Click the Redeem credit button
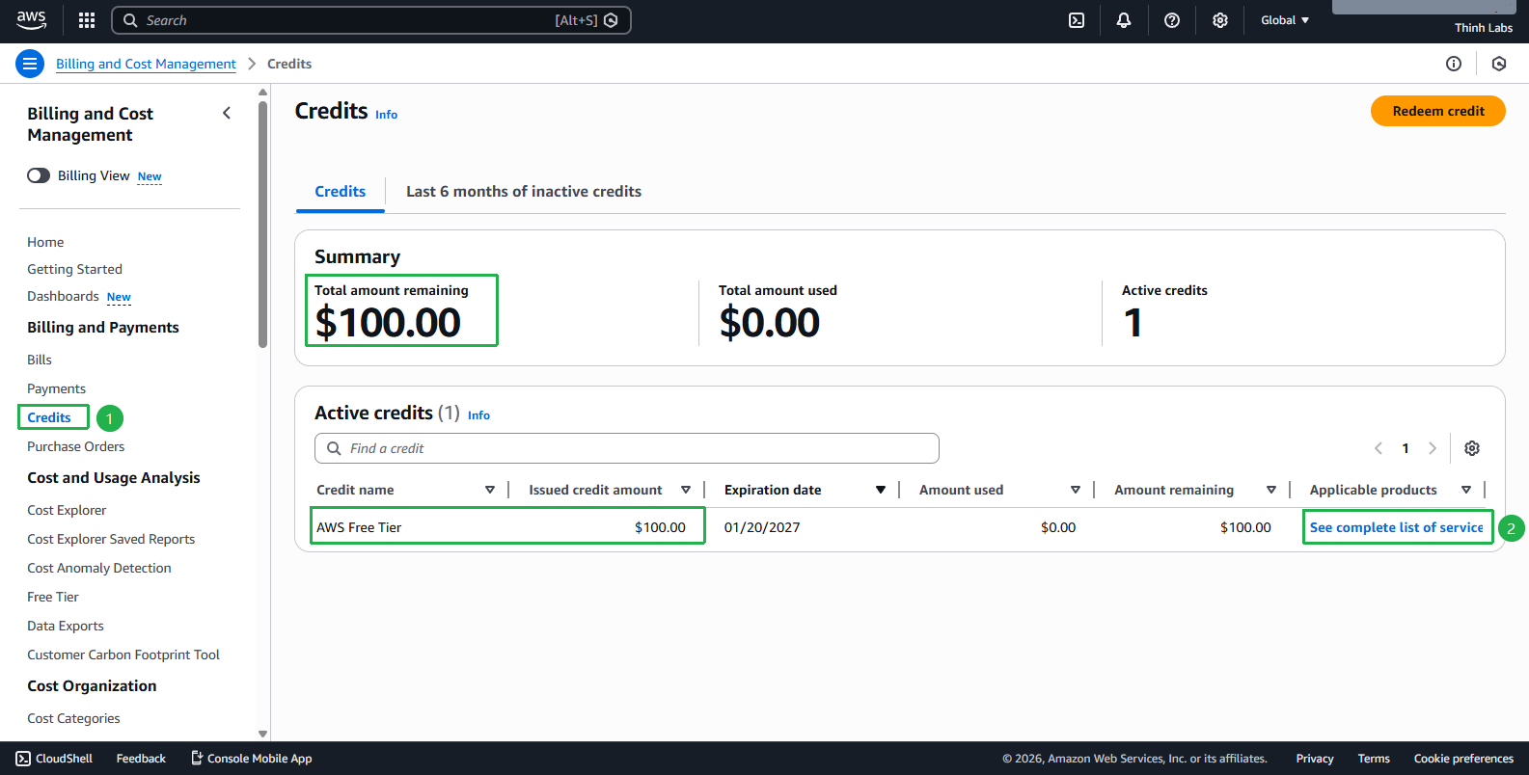1529x775 pixels. point(1438,111)
